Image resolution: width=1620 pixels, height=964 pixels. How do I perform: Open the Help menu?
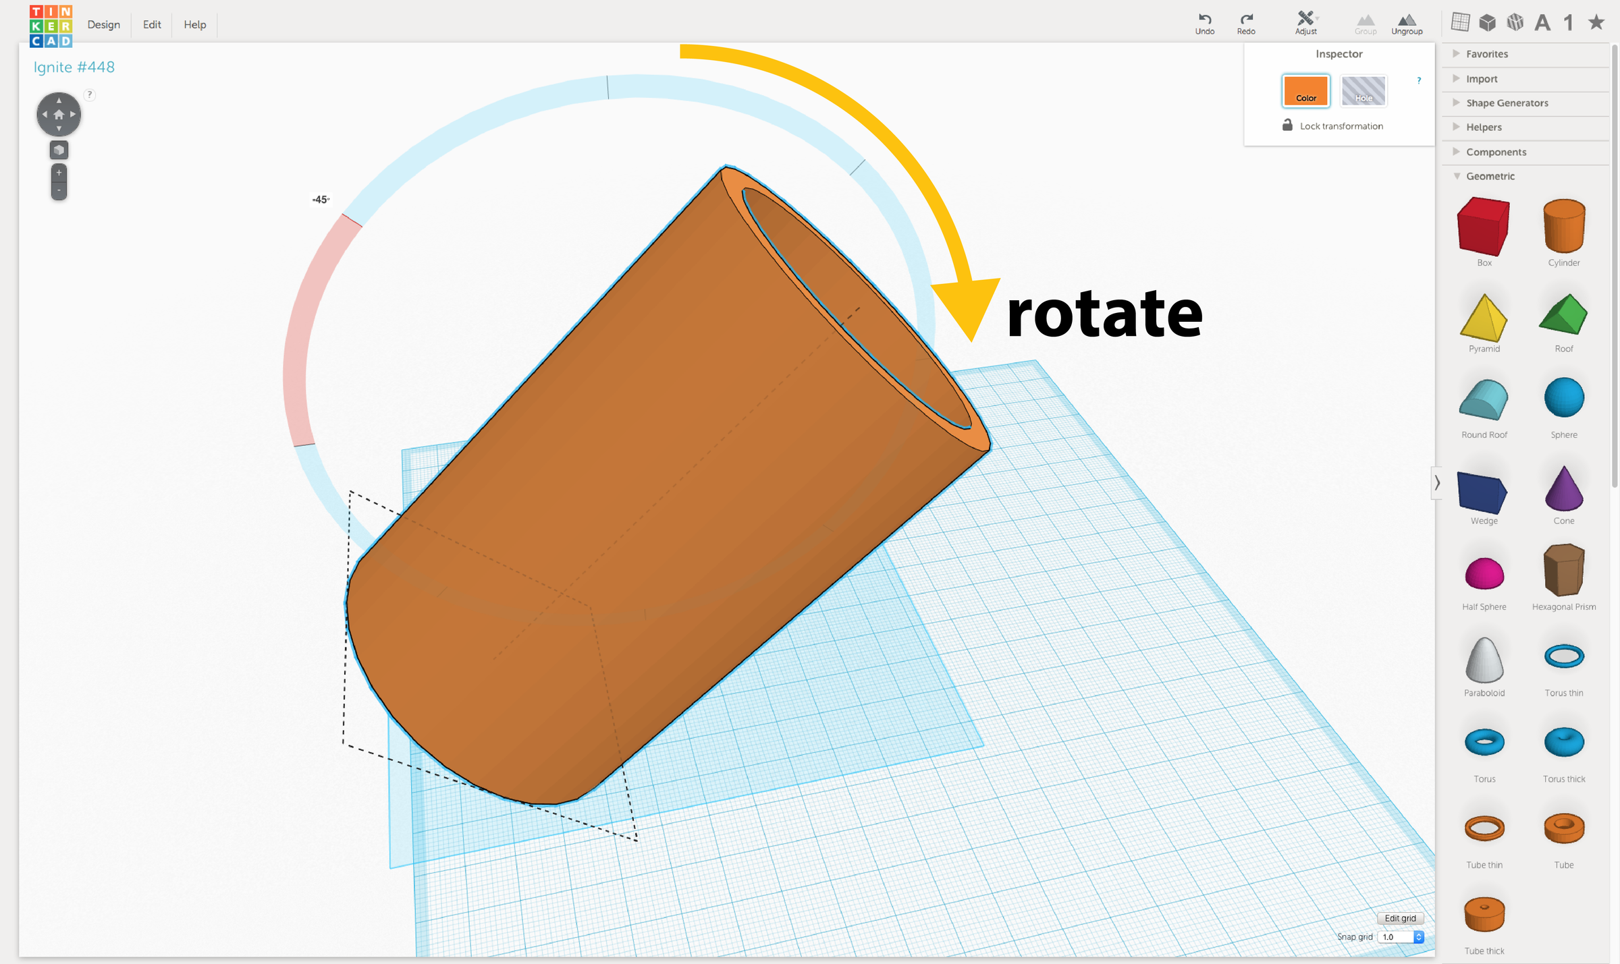[194, 24]
